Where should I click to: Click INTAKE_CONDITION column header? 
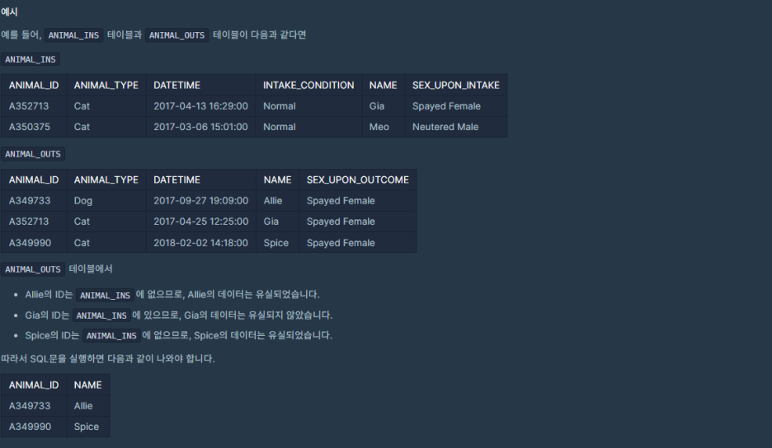point(308,85)
